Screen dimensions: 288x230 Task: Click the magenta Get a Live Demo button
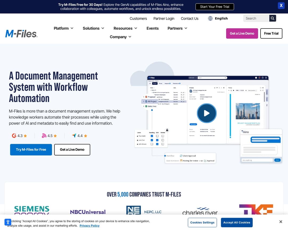tap(242, 33)
